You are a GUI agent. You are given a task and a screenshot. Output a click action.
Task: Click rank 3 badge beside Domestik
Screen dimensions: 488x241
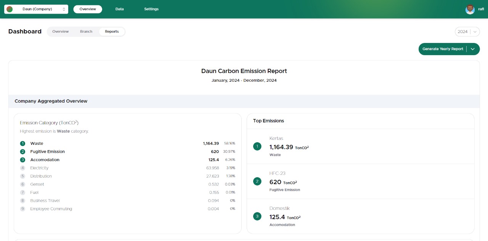(257, 216)
